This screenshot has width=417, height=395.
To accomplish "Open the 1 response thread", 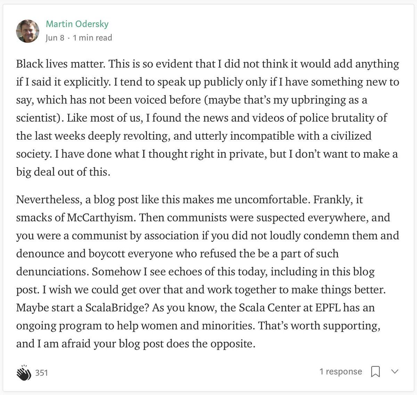I will click(x=341, y=372).
